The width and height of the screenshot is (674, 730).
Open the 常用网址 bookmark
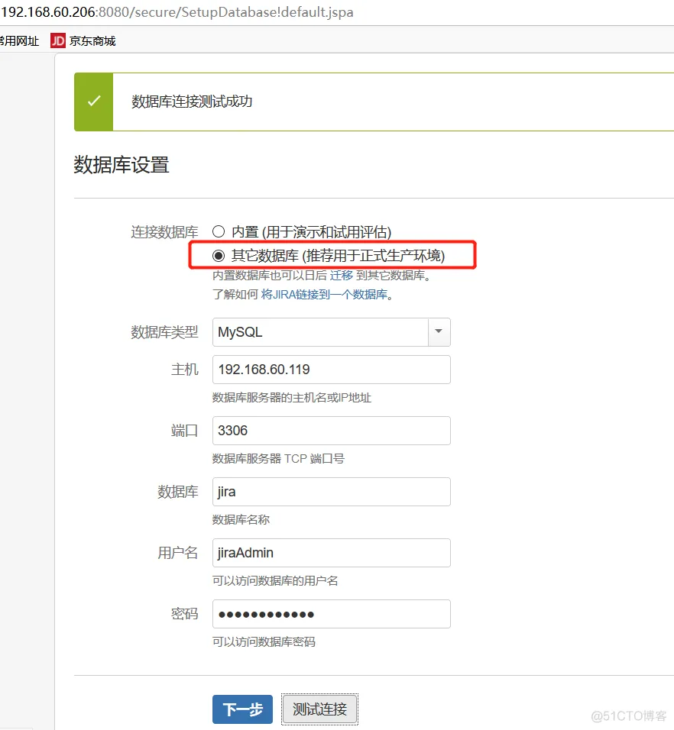pyautogui.click(x=19, y=41)
